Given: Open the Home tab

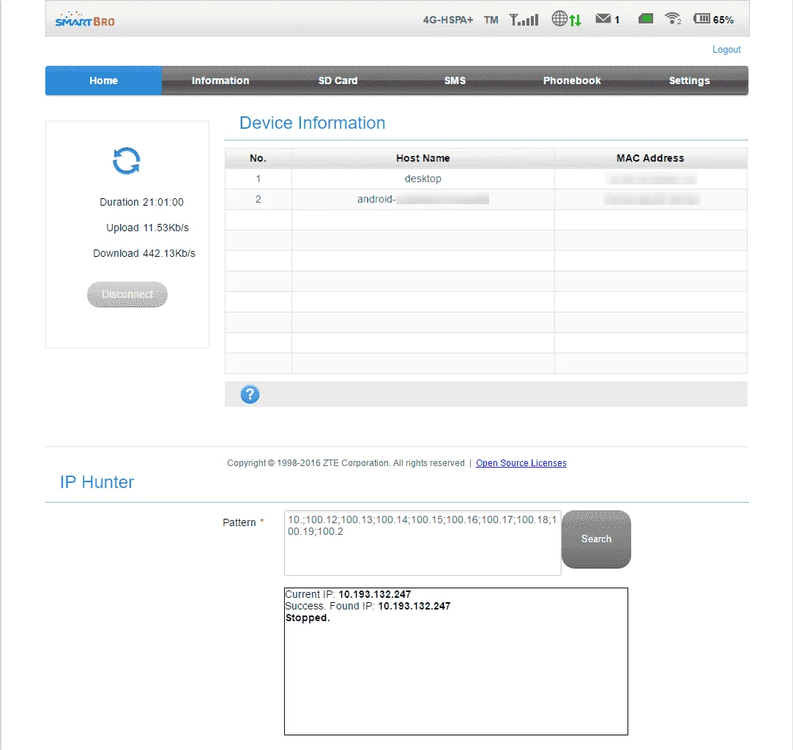Looking at the screenshot, I should point(104,80).
